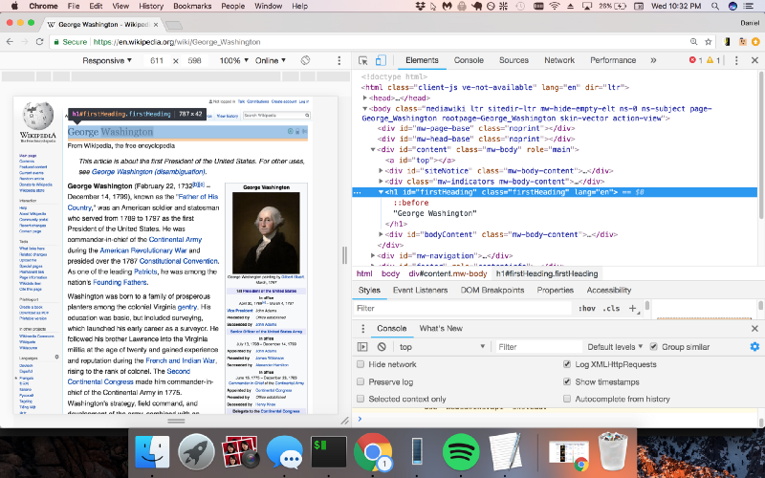The width and height of the screenshot is (765, 478).
Task: Open the Event Listeners tab
Action: click(x=420, y=291)
